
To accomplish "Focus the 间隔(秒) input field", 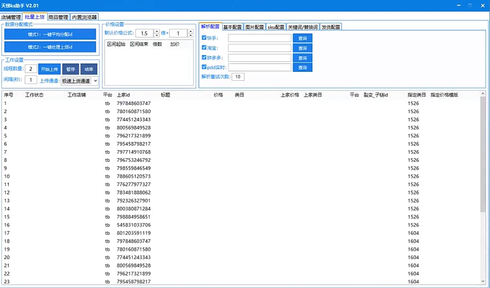I will click(x=31, y=80).
